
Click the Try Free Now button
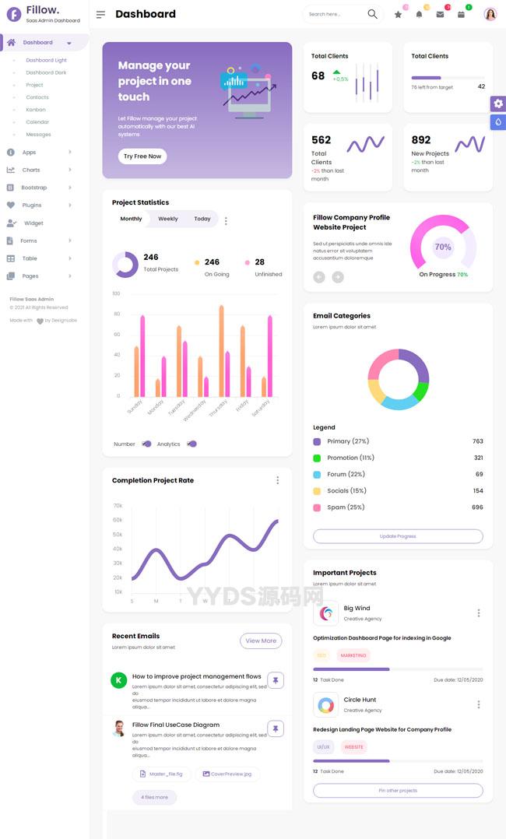[x=142, y=156]
